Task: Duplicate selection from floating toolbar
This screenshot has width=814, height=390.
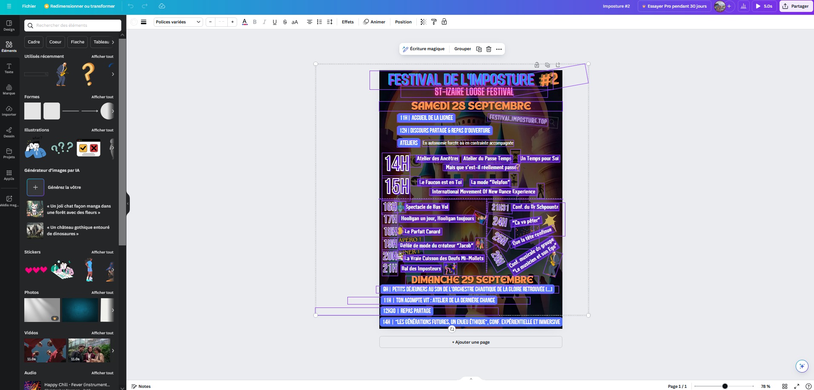Action: point(479,49)
